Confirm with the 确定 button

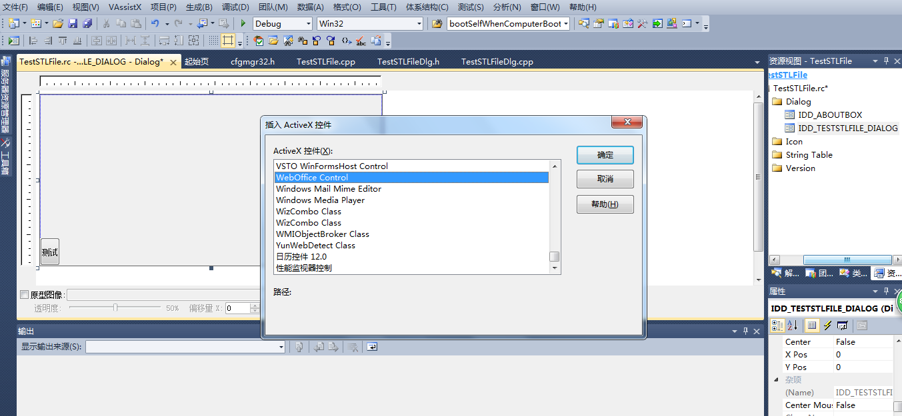point(605,155)
